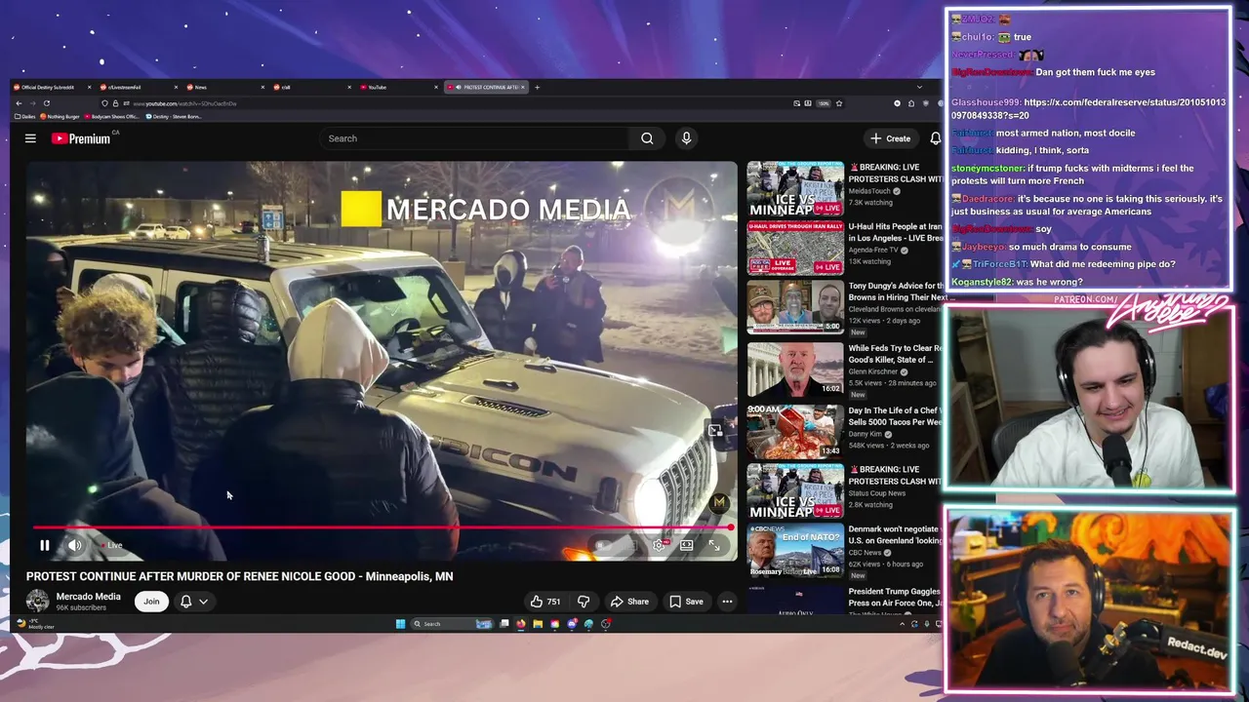Switch to the YouTube browser tab

coord(397,87)
